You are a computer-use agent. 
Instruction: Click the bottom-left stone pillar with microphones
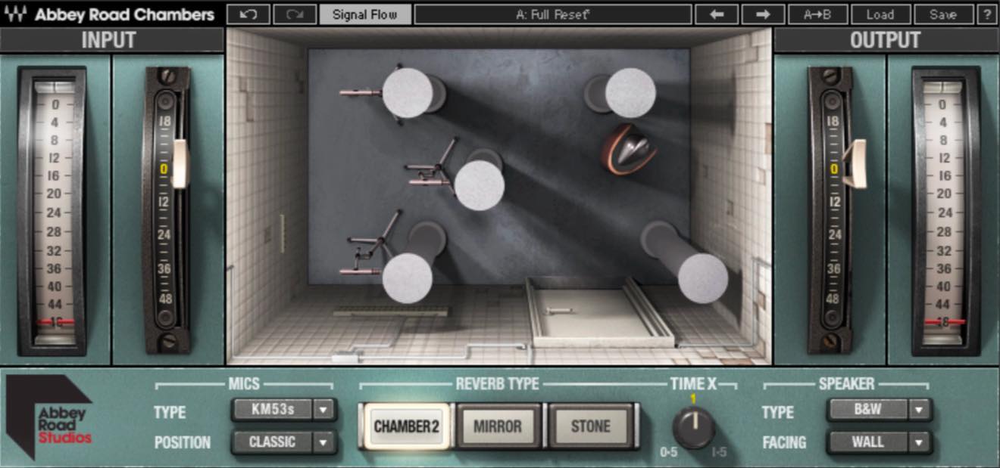[x=408, y=277]
